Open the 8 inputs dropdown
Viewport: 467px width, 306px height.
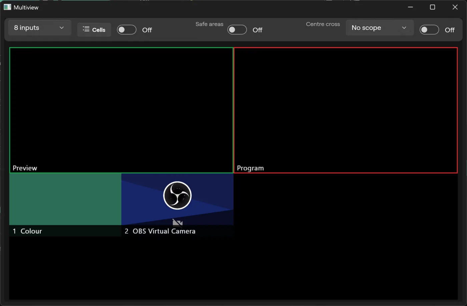[39, 28]
